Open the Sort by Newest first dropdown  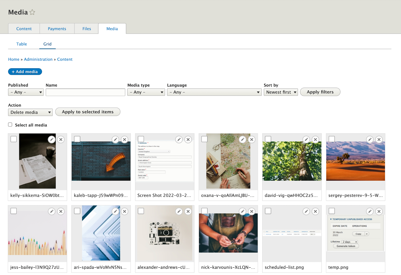tap(281, 92)
